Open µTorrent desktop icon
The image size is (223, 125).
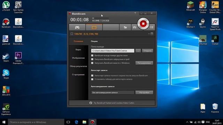(x=6, y=6)
